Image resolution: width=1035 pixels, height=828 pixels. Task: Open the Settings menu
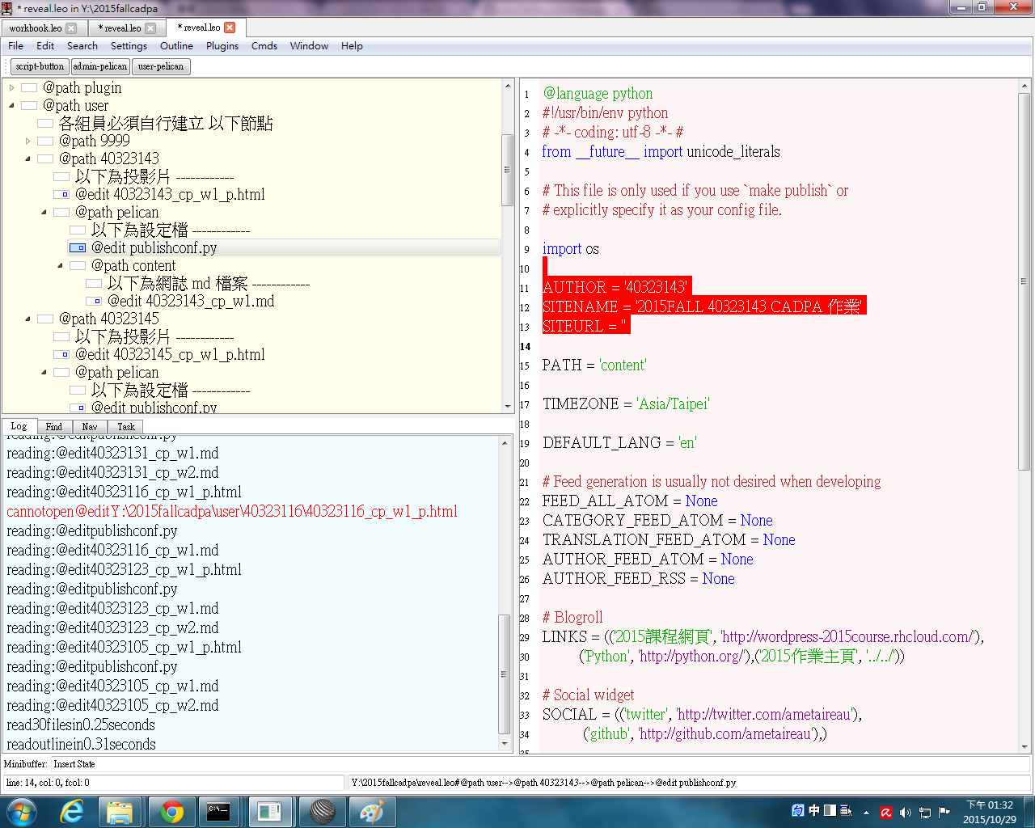click(x=129, y=46)
